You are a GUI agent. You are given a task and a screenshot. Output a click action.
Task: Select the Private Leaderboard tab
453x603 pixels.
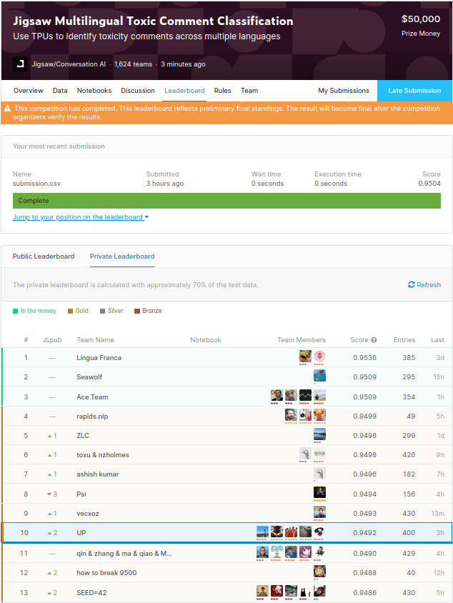[x=122, y=256]
